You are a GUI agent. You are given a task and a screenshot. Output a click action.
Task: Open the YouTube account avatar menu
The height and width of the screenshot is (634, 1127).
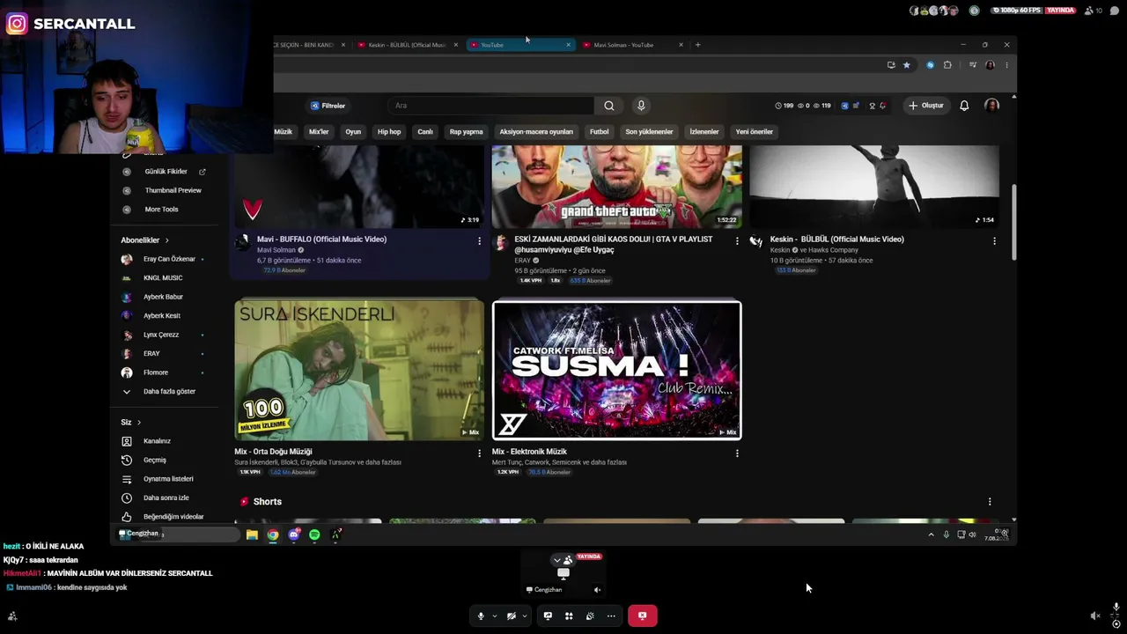991,106
